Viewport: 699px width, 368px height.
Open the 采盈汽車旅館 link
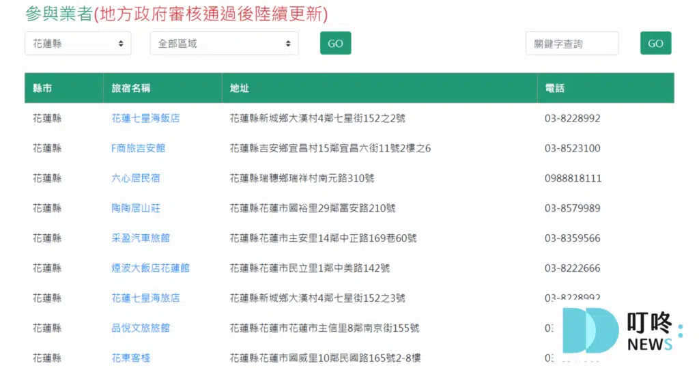coord(141,238)
